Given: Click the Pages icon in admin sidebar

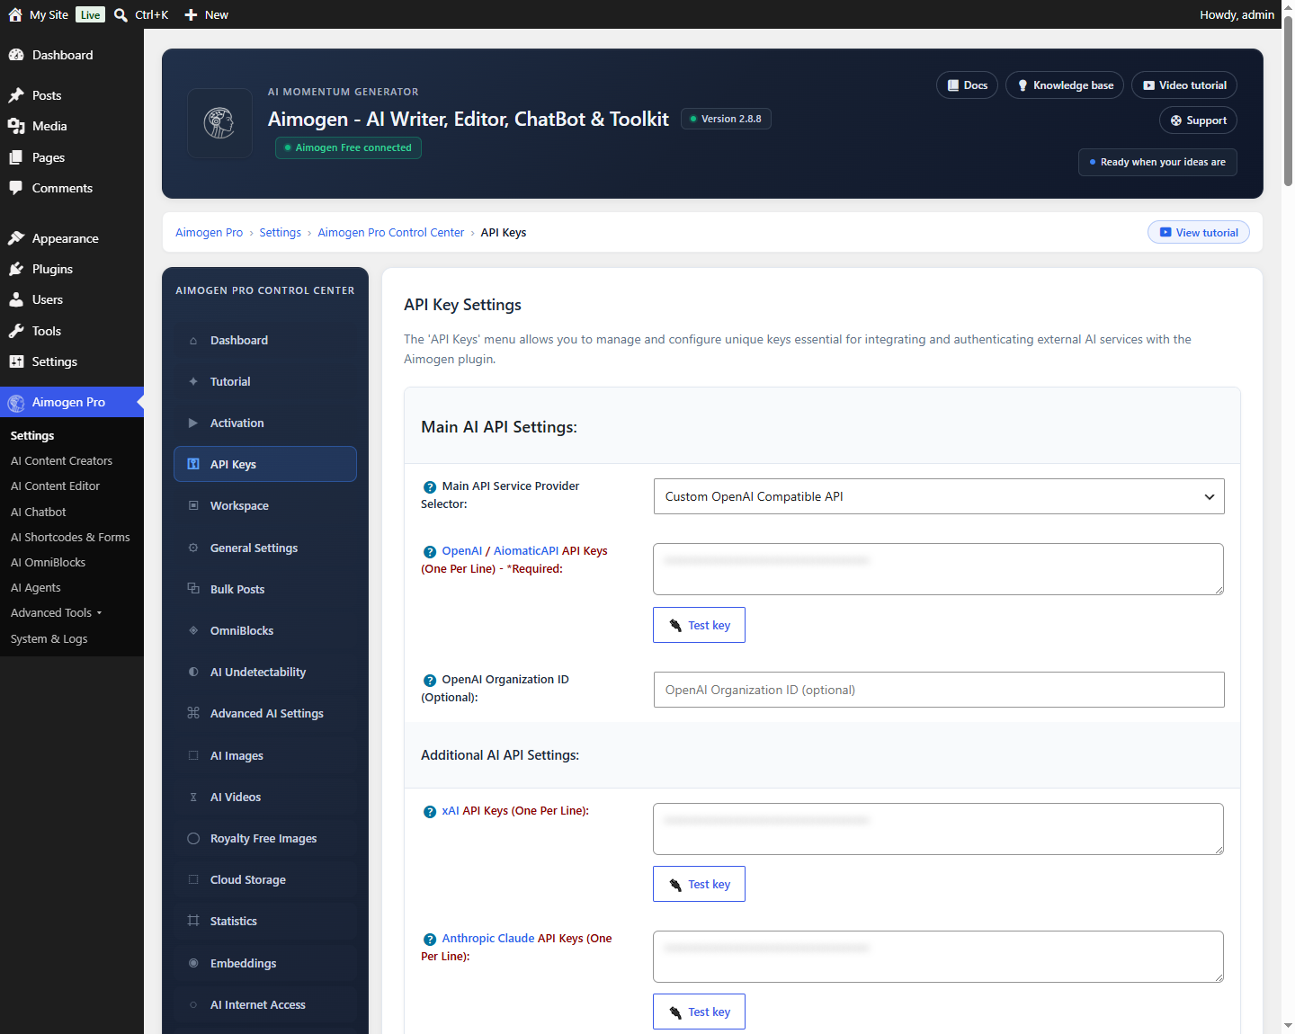Looking at the screenshot, I should (x=16, y=157).
